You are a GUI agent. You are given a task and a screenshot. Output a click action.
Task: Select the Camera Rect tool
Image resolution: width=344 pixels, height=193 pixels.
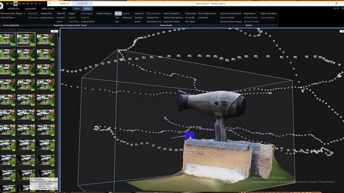[46, 13]
